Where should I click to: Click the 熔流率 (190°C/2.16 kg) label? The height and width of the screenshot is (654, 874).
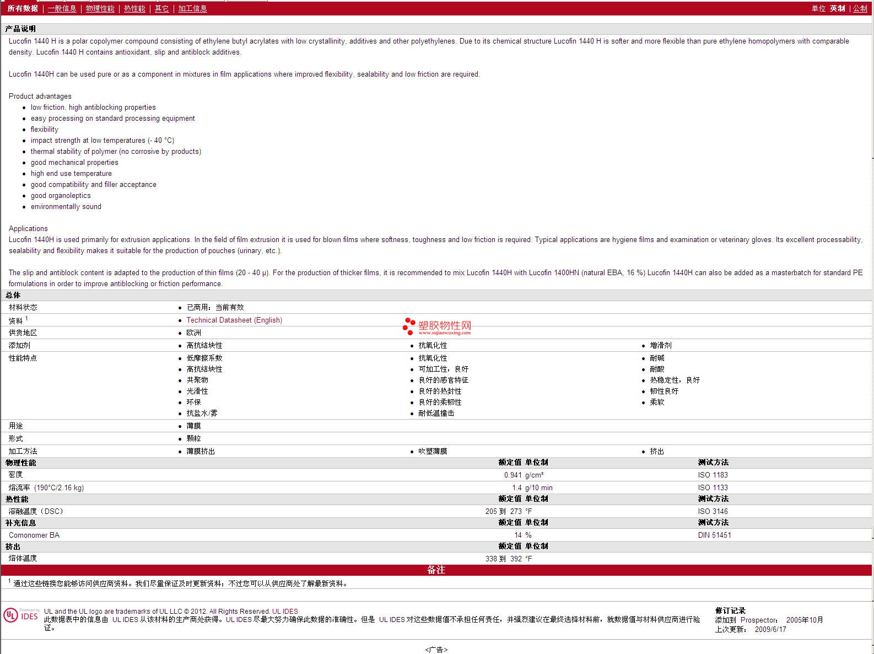46,487
